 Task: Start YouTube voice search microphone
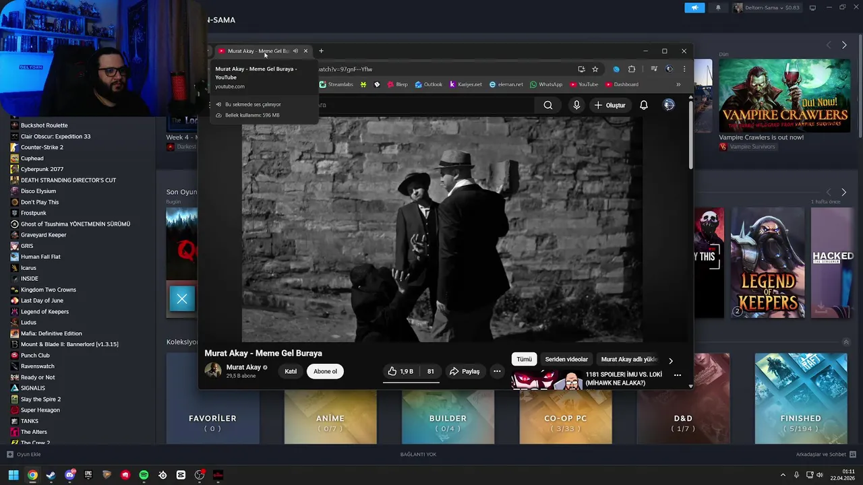click(576, 105)
